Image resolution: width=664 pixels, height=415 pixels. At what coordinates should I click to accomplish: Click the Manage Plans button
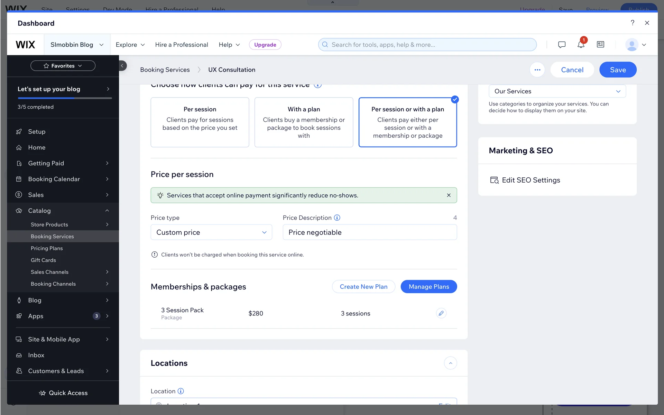(428, 287)
